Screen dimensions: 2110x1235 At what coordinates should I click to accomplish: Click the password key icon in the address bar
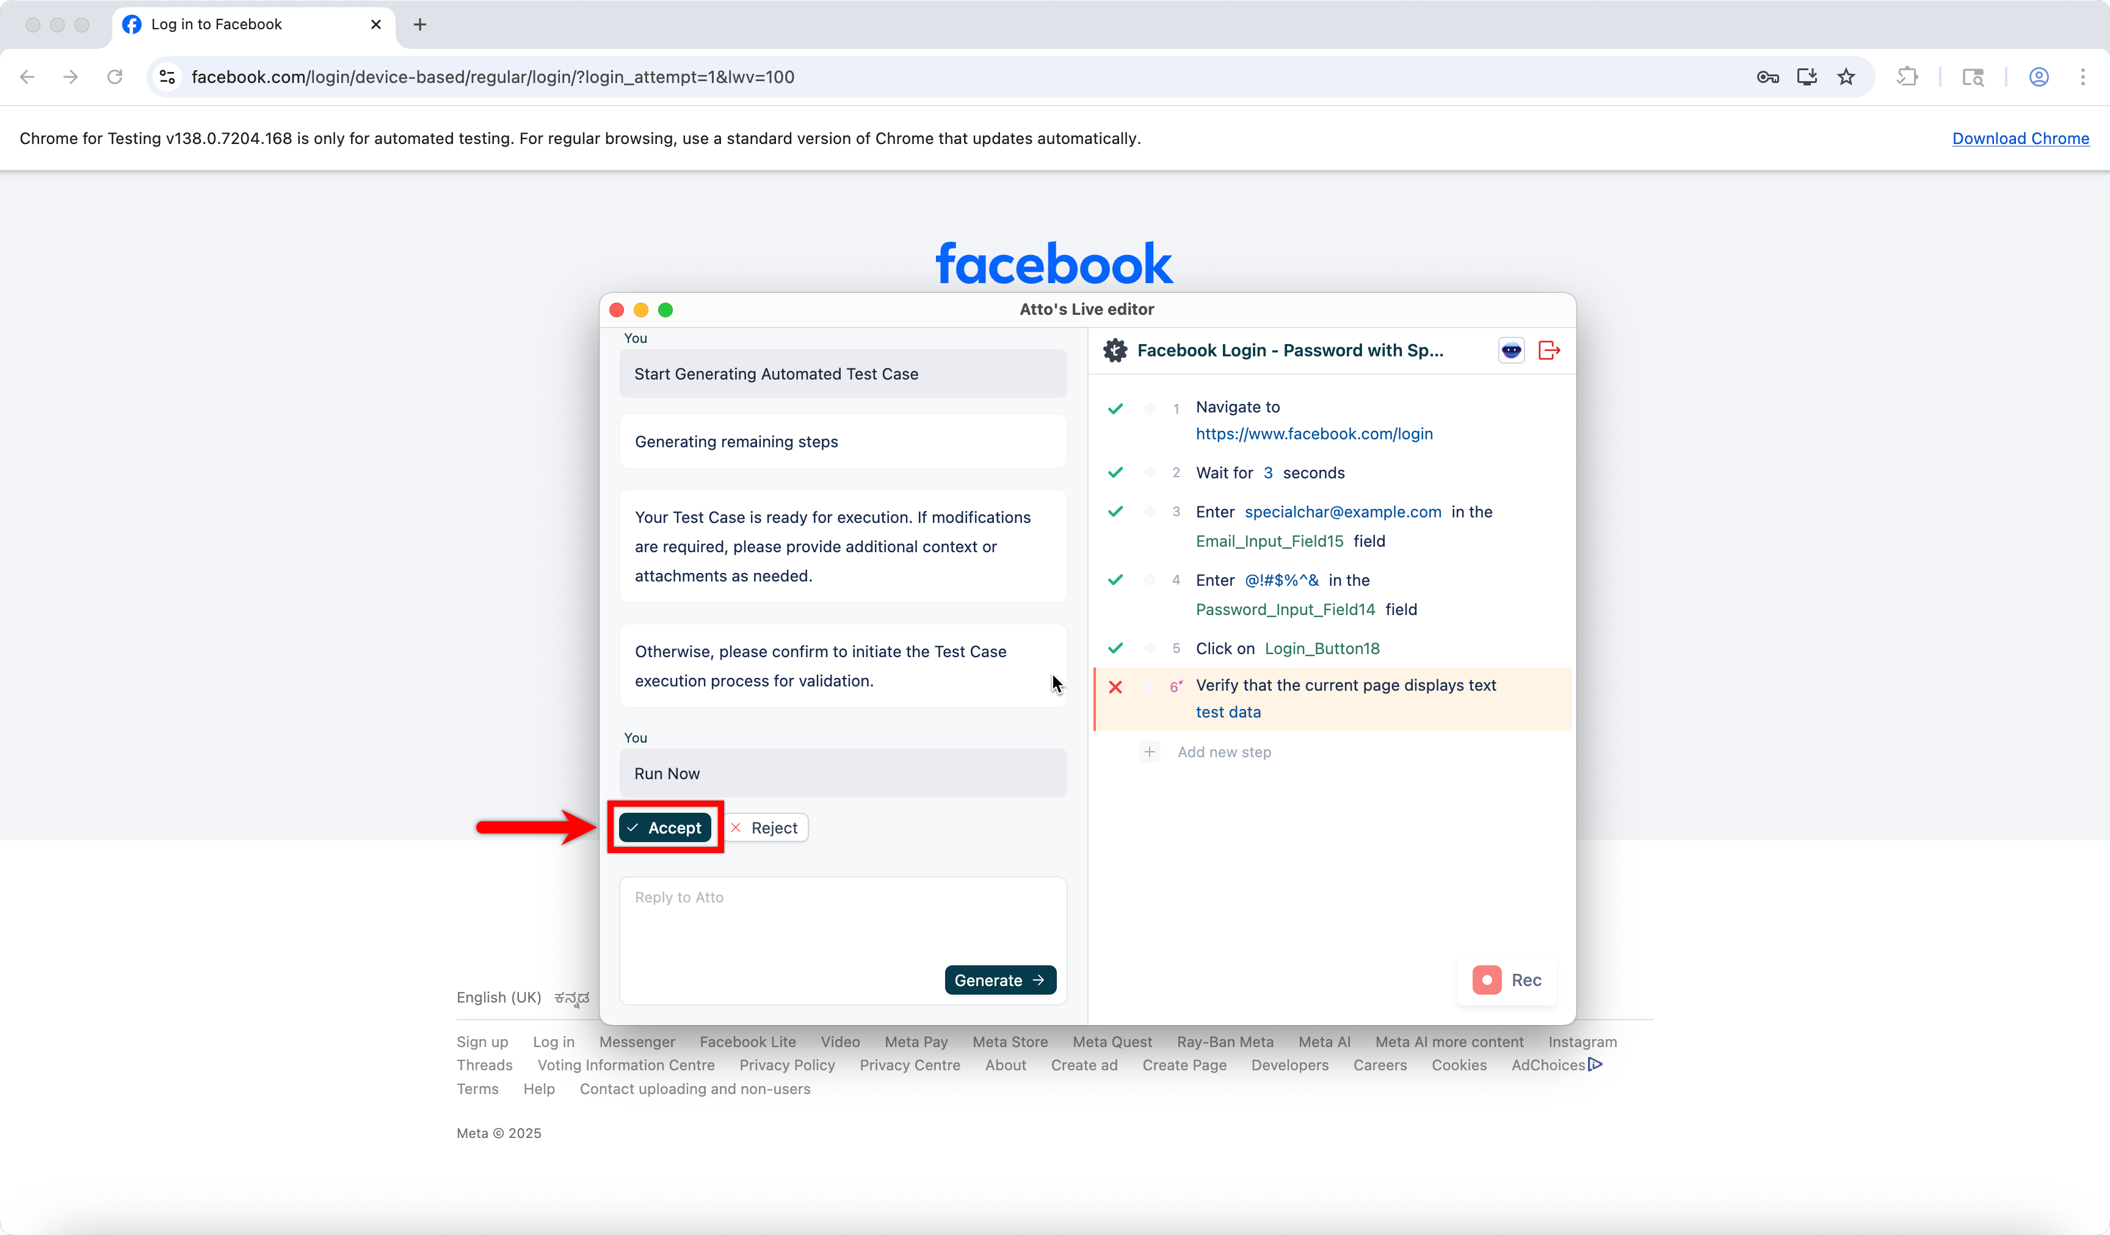[1767, 77]
